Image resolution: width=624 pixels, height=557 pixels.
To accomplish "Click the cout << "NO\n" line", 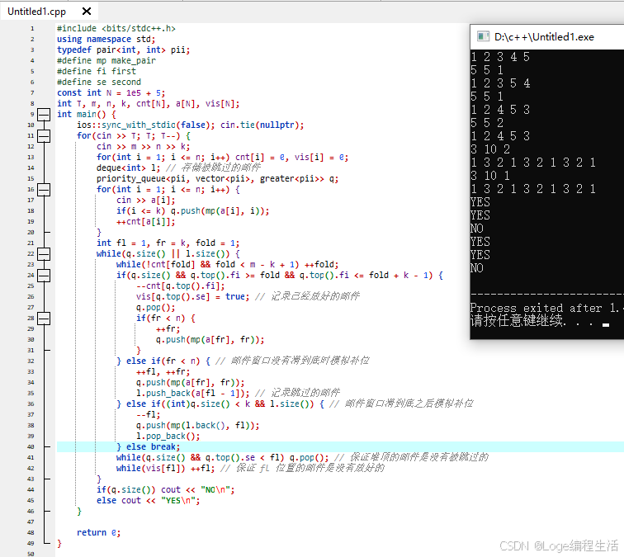I will point(166,490).
